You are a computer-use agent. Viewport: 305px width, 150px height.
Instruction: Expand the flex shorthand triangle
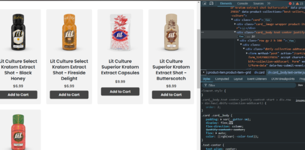pos(216,133)
